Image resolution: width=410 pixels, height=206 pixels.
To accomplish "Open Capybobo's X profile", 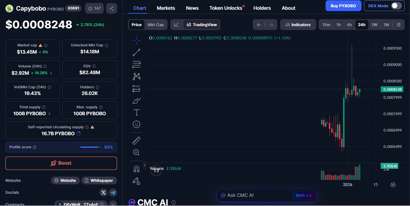I will click(104, 192).
